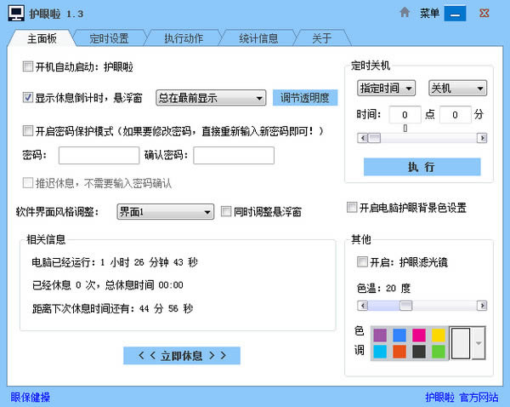This screenshot has height=407, width=510.
Task: Open the 界面1 style dropdown
Action: pos(165,212)
